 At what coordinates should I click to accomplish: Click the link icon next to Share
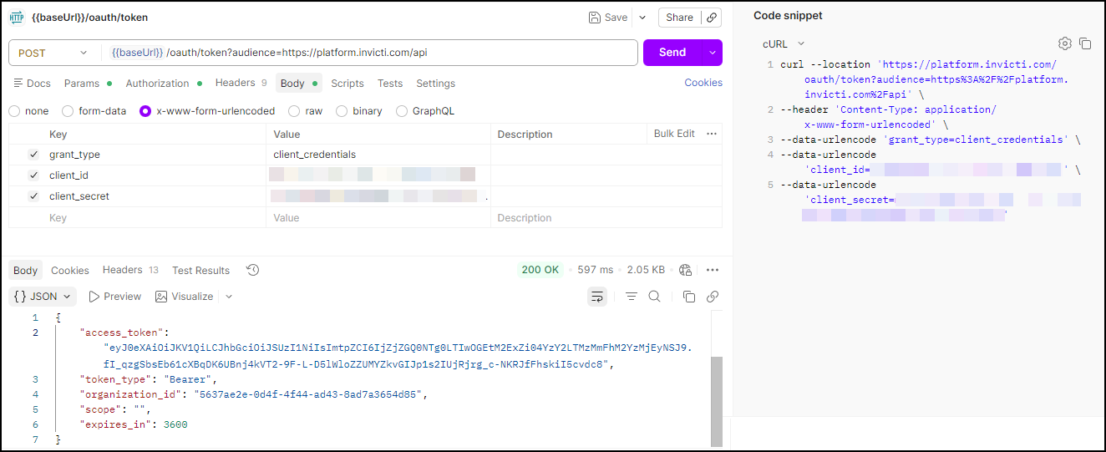coord(712,18)
